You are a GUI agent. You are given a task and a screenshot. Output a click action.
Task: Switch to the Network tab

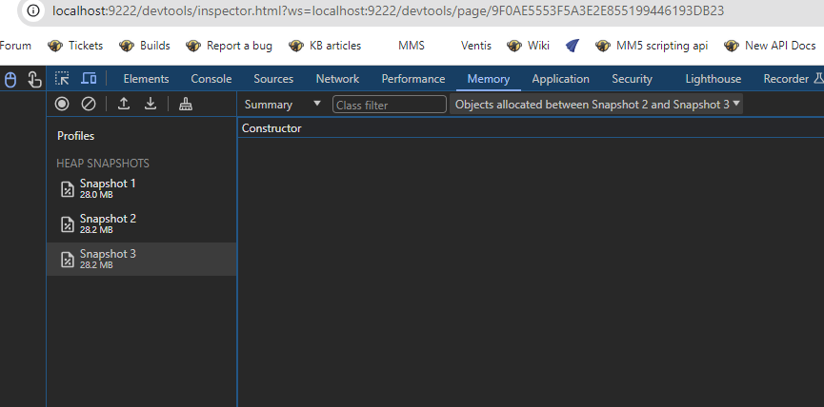tap(337, 79)
